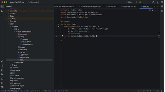
Task: Open the Debug bug tool window
Action: click(2, 61)
